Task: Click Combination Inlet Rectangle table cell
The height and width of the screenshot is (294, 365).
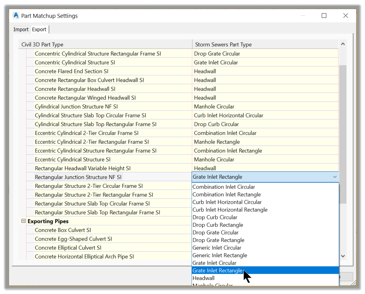Action: point(265,151)
